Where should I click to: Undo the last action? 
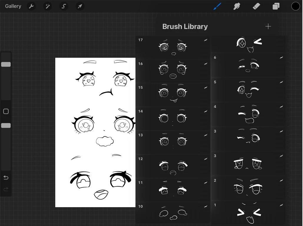(6, 177)
